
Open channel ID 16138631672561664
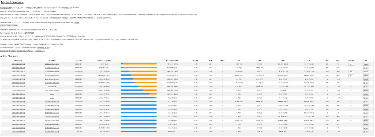[x=18, y=76]
